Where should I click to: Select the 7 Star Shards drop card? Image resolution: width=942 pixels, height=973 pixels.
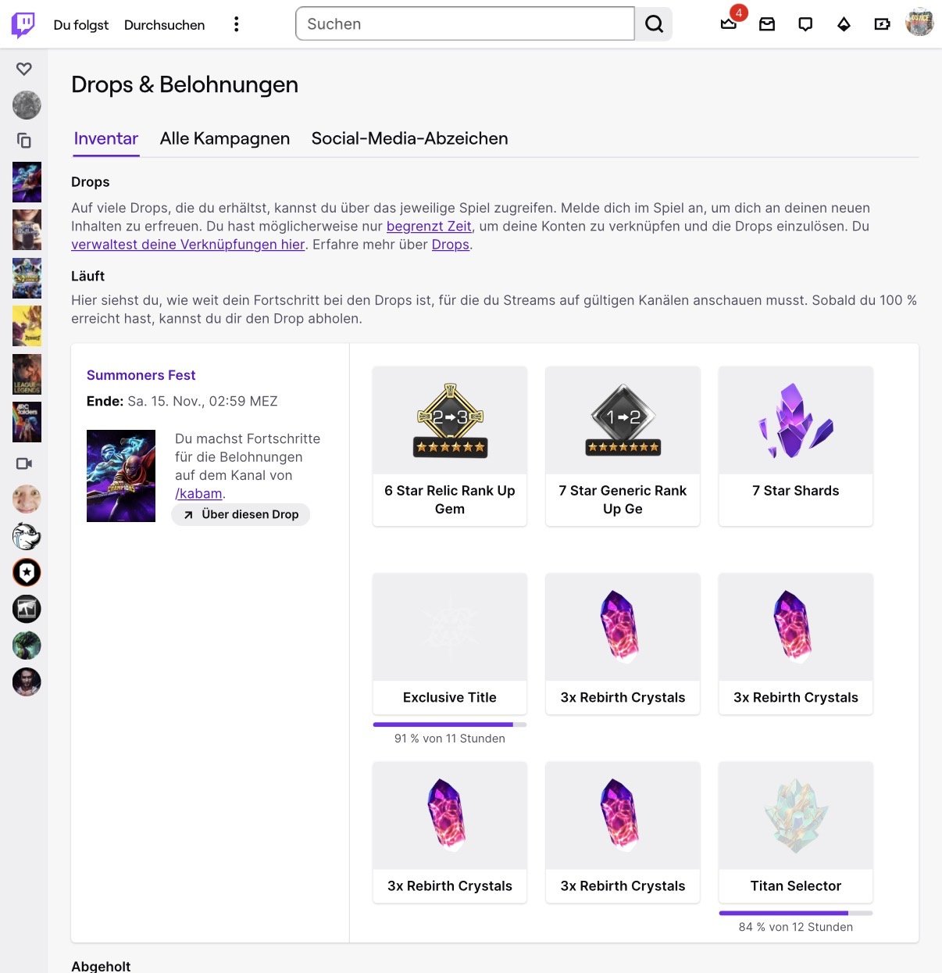click(x=795, y=446)
